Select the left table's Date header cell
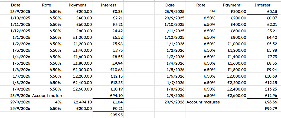This screenshot has width=281, height=118. click(x=15, y=5)
